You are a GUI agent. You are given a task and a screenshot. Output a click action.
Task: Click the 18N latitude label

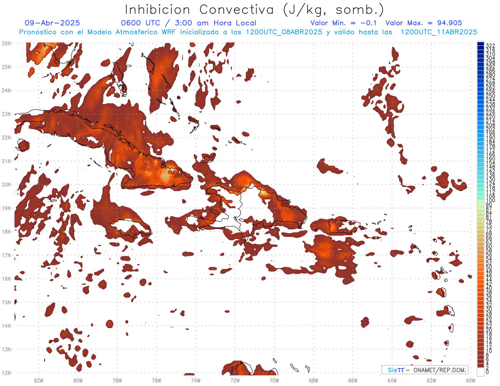[x=6, y=232]
